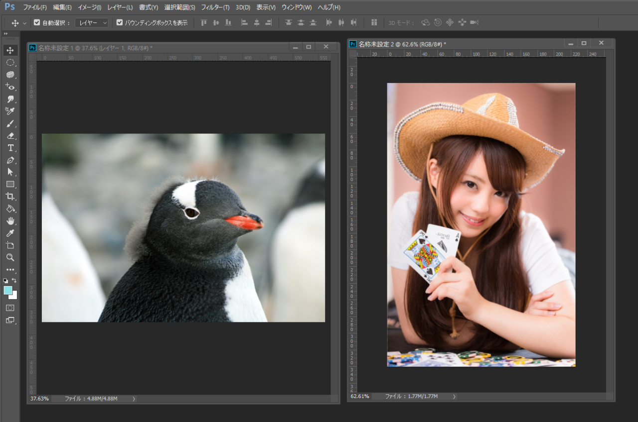Open status arrow next to 1.77M/1.77M
The image size is (638, 422).
(x=454, y=396)
